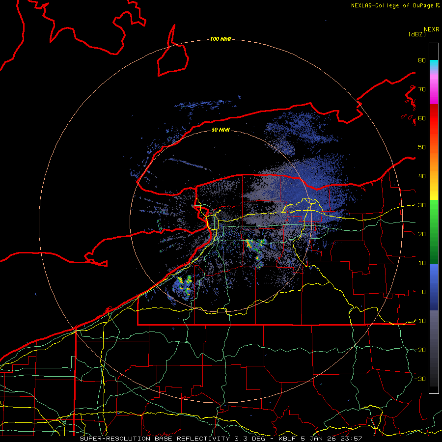The height and width of the screenshot is (442, 442).
Task: Click the NEXR label at top right
Action: click(432, 29)
